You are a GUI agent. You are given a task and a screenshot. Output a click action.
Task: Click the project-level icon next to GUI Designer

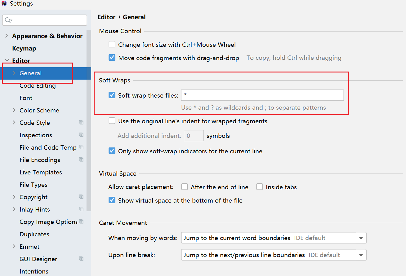coord(81,259)
